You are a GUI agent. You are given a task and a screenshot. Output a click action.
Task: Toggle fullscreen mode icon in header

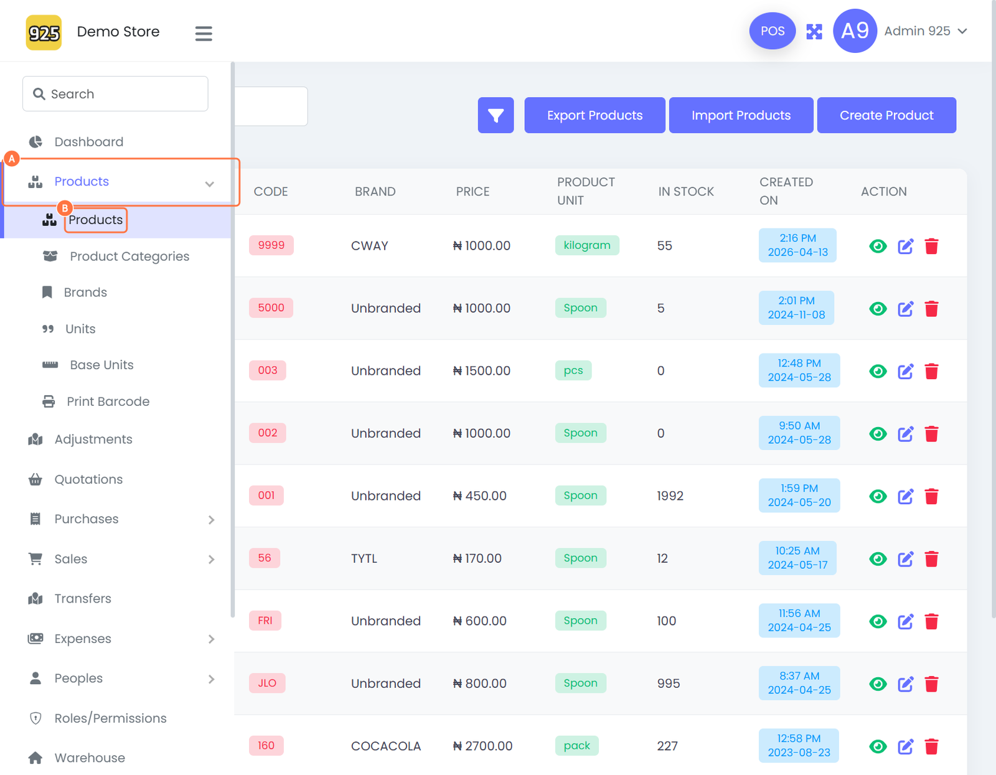point(814,31)
